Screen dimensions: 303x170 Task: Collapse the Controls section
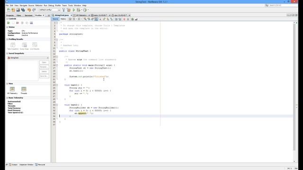pos(7,19)
